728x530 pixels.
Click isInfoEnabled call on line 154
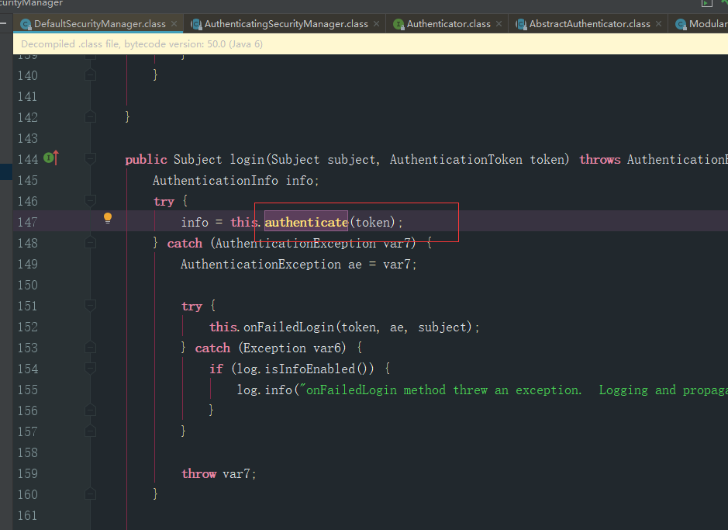coord(309,369)
